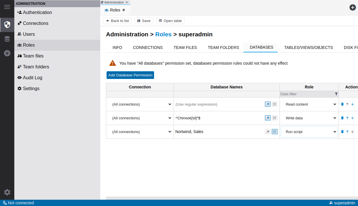Screen dimensions: 358x206
Task: Move the Nortwind, Sales row up
Action: (347, 132)
